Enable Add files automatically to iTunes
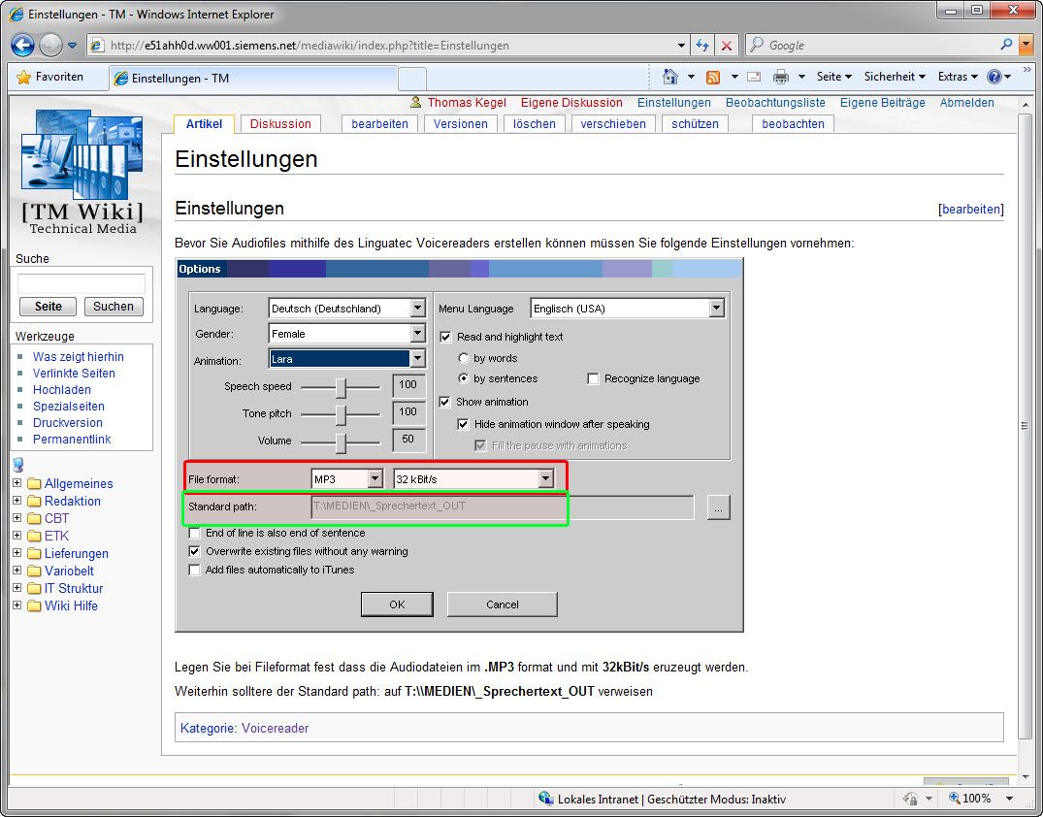 click(195, 570)
